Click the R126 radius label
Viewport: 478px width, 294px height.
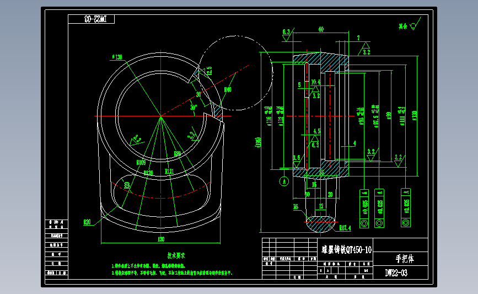148,173
